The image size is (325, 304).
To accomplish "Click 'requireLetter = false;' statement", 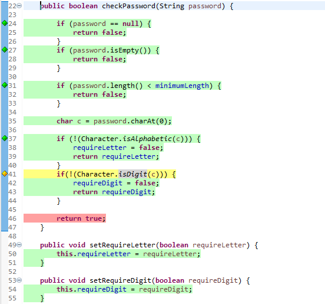I will 118,148.
